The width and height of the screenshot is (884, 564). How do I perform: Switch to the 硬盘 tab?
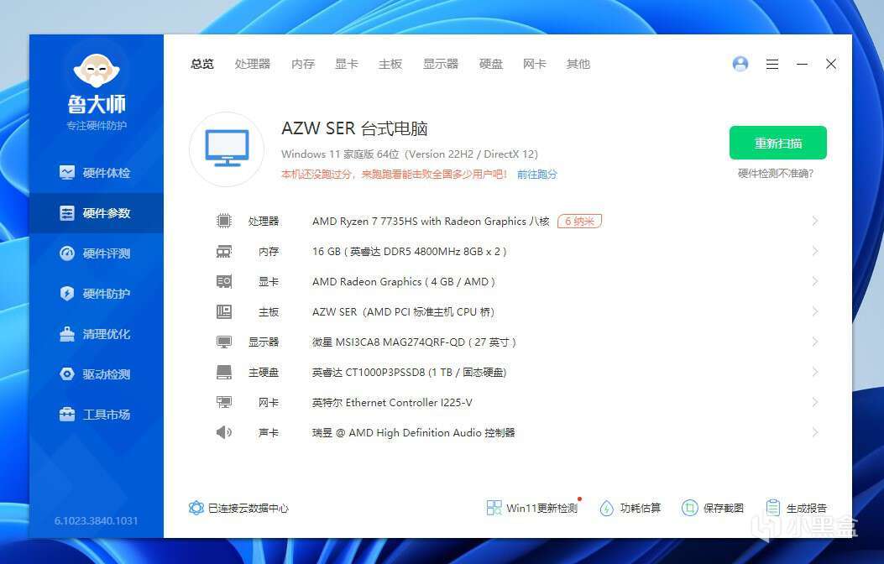pos(490,65)
